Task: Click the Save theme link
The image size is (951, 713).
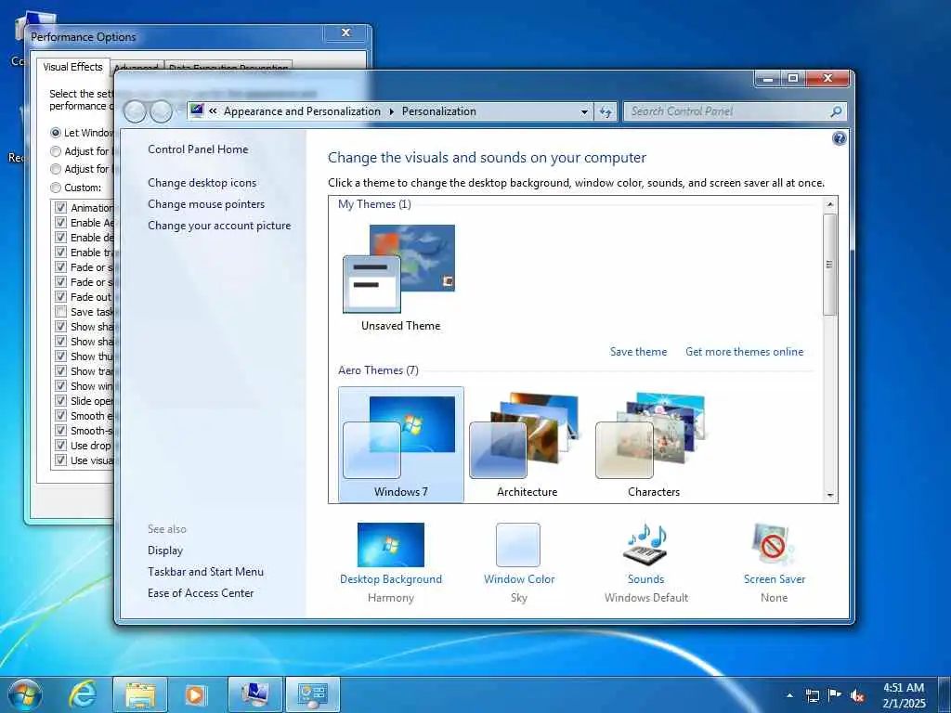Action: tap(638, 352)
